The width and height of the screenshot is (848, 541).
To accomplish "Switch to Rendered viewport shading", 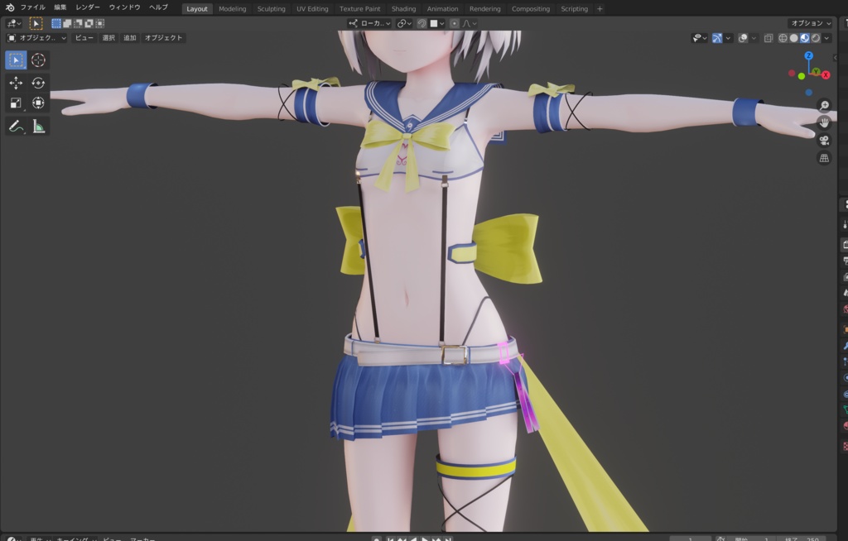I will pos(817,37).
